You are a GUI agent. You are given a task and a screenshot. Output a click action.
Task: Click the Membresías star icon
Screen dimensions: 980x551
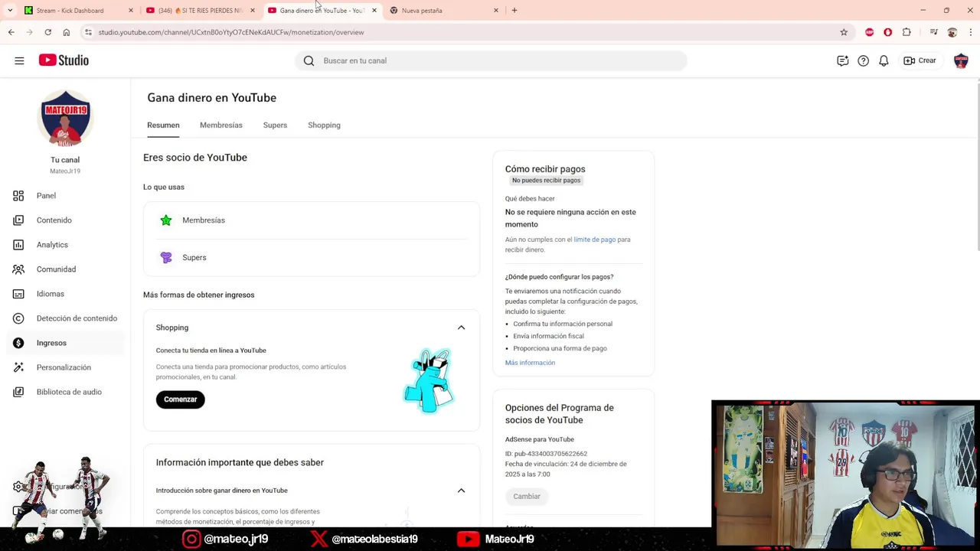(x=166, y=220)
